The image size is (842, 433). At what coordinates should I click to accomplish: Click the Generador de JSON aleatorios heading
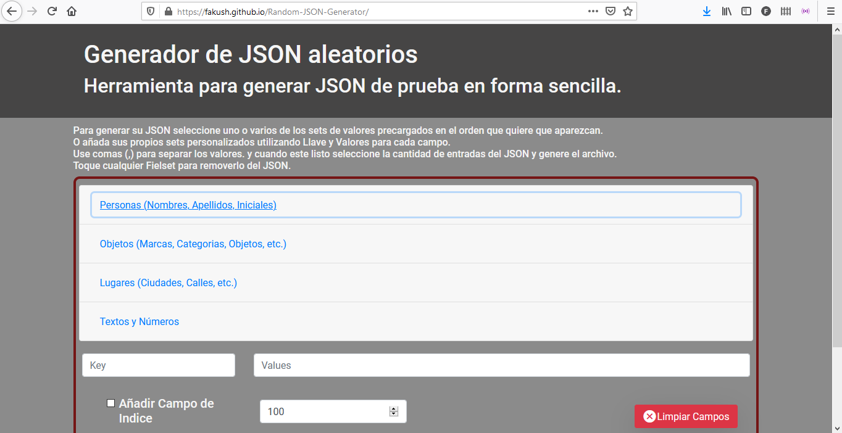[251, 54]
